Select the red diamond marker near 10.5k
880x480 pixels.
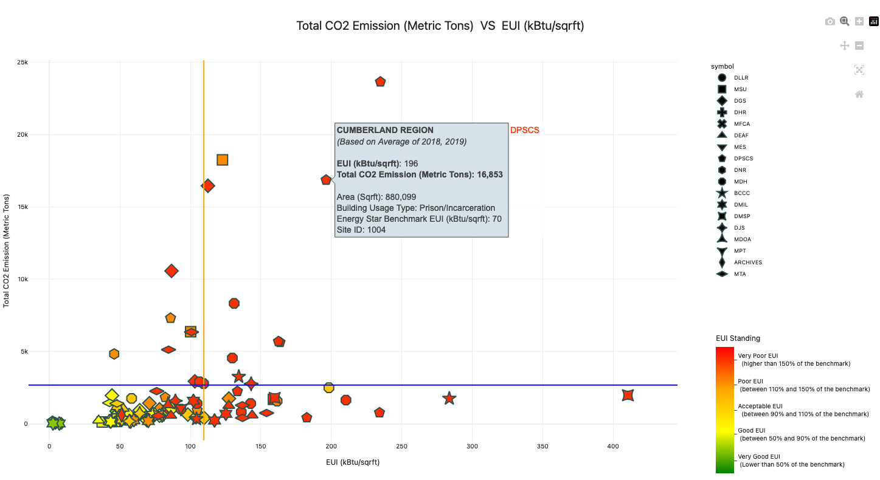pyautogui.click(x=171, y=271)
